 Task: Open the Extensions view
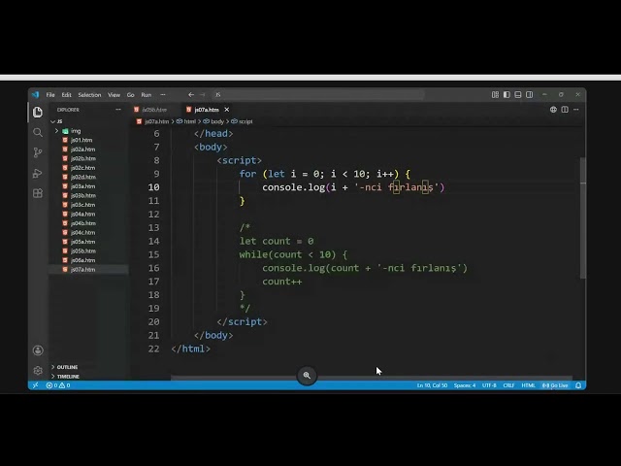click(x=38, y=193)
